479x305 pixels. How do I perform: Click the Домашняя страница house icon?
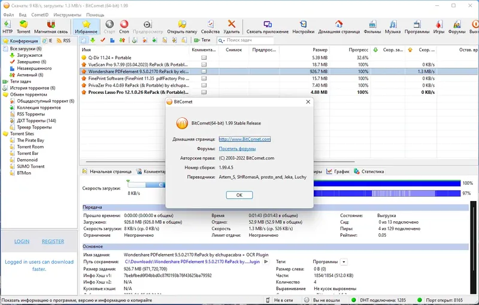click(x=339, y=24)
